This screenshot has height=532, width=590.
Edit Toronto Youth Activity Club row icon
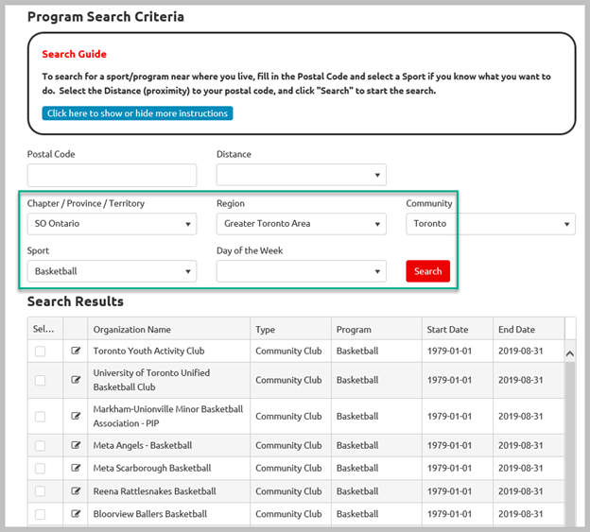pos(76,351)
